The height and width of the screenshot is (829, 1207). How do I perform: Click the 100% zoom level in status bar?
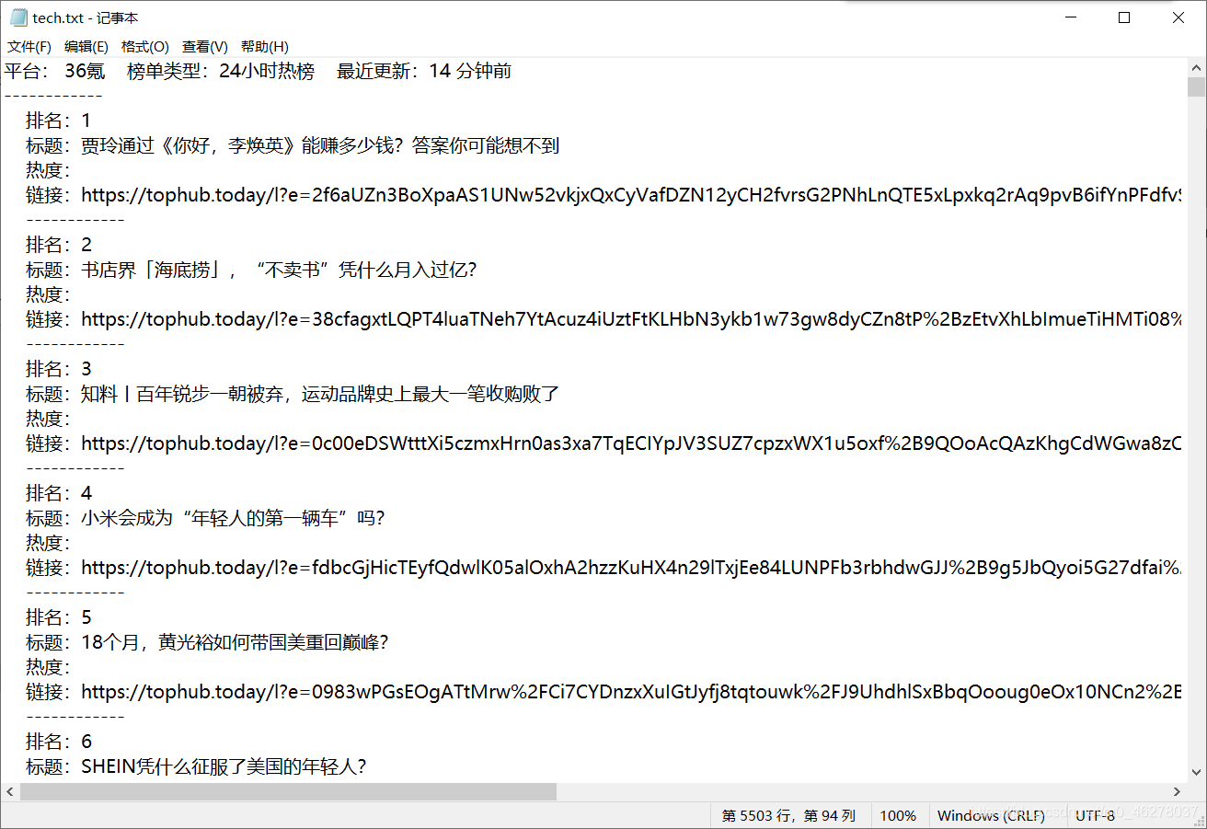(x=898, y=815)
